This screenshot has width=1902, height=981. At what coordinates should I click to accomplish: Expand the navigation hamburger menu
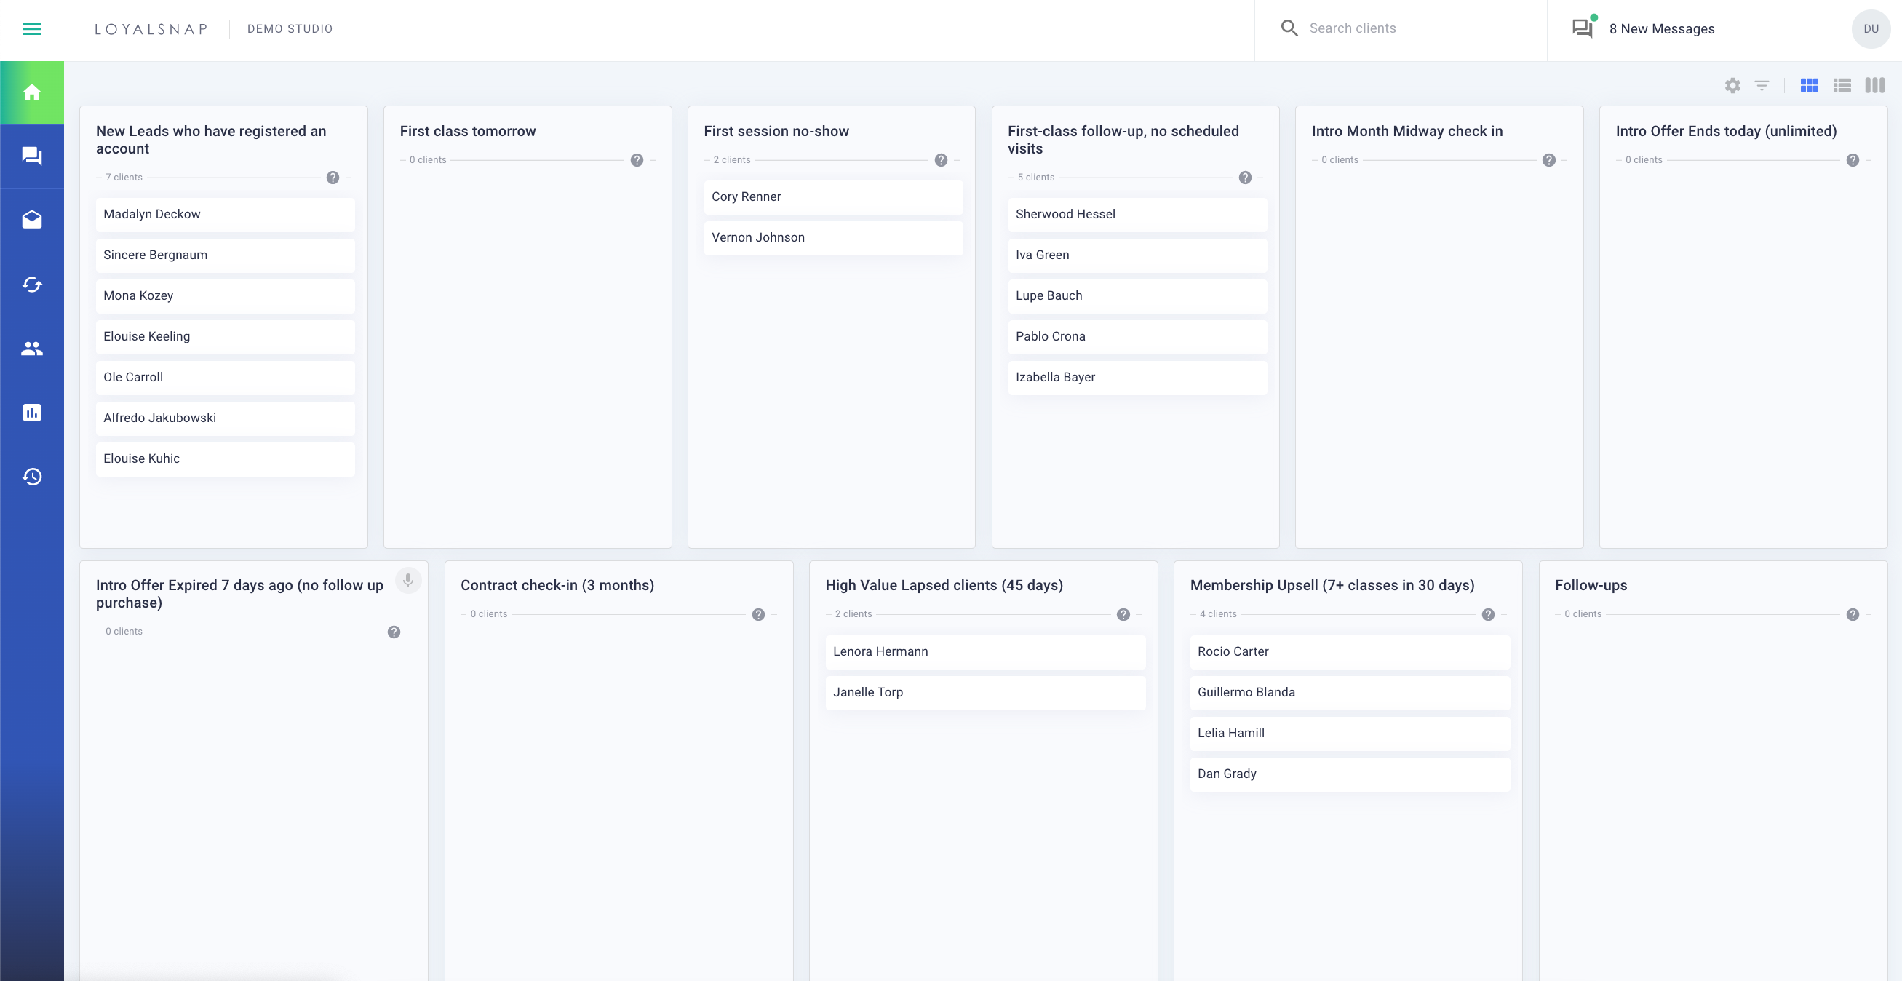pyautogui.click(x=32, y=28)
